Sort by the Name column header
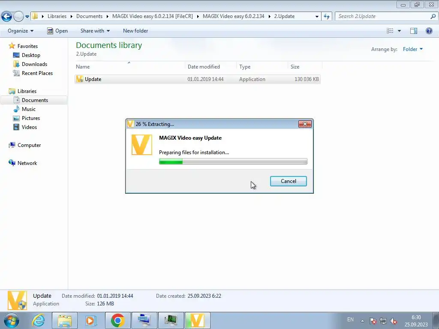Viewport: 439px width, 329px height. tap(130, 66)
